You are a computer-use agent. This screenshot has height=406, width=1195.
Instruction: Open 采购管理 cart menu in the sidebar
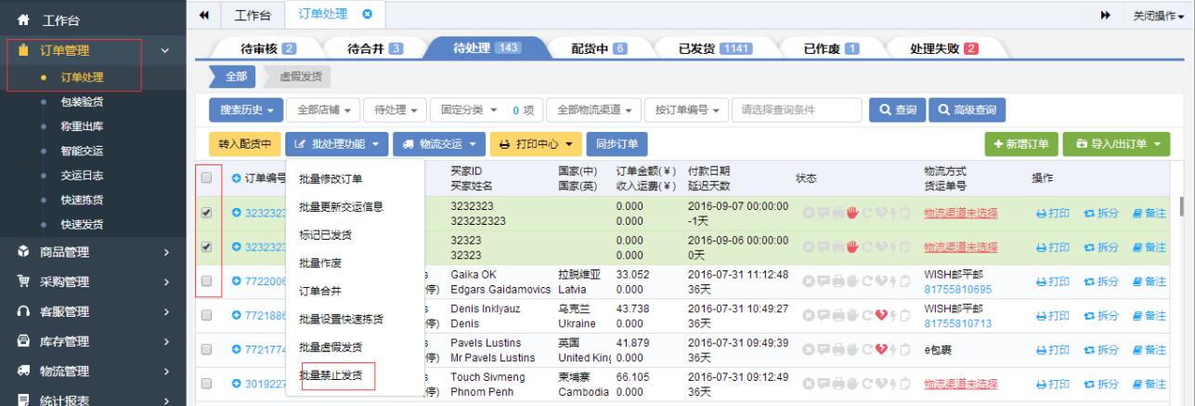pyautogui.click(x=91, y=282)
